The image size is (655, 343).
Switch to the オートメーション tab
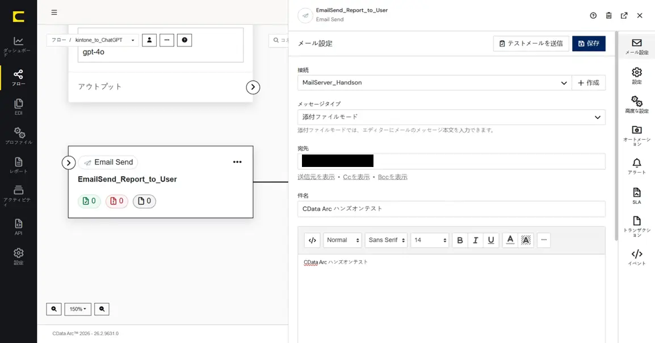pos(637,136)
